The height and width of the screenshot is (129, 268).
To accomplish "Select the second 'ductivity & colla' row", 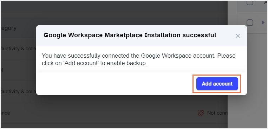I will point(19,91).
